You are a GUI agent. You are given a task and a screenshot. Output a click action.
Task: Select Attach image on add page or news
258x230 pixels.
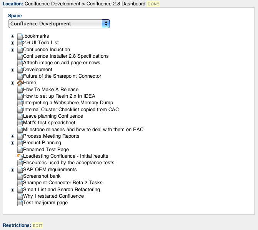coord(62,63)
